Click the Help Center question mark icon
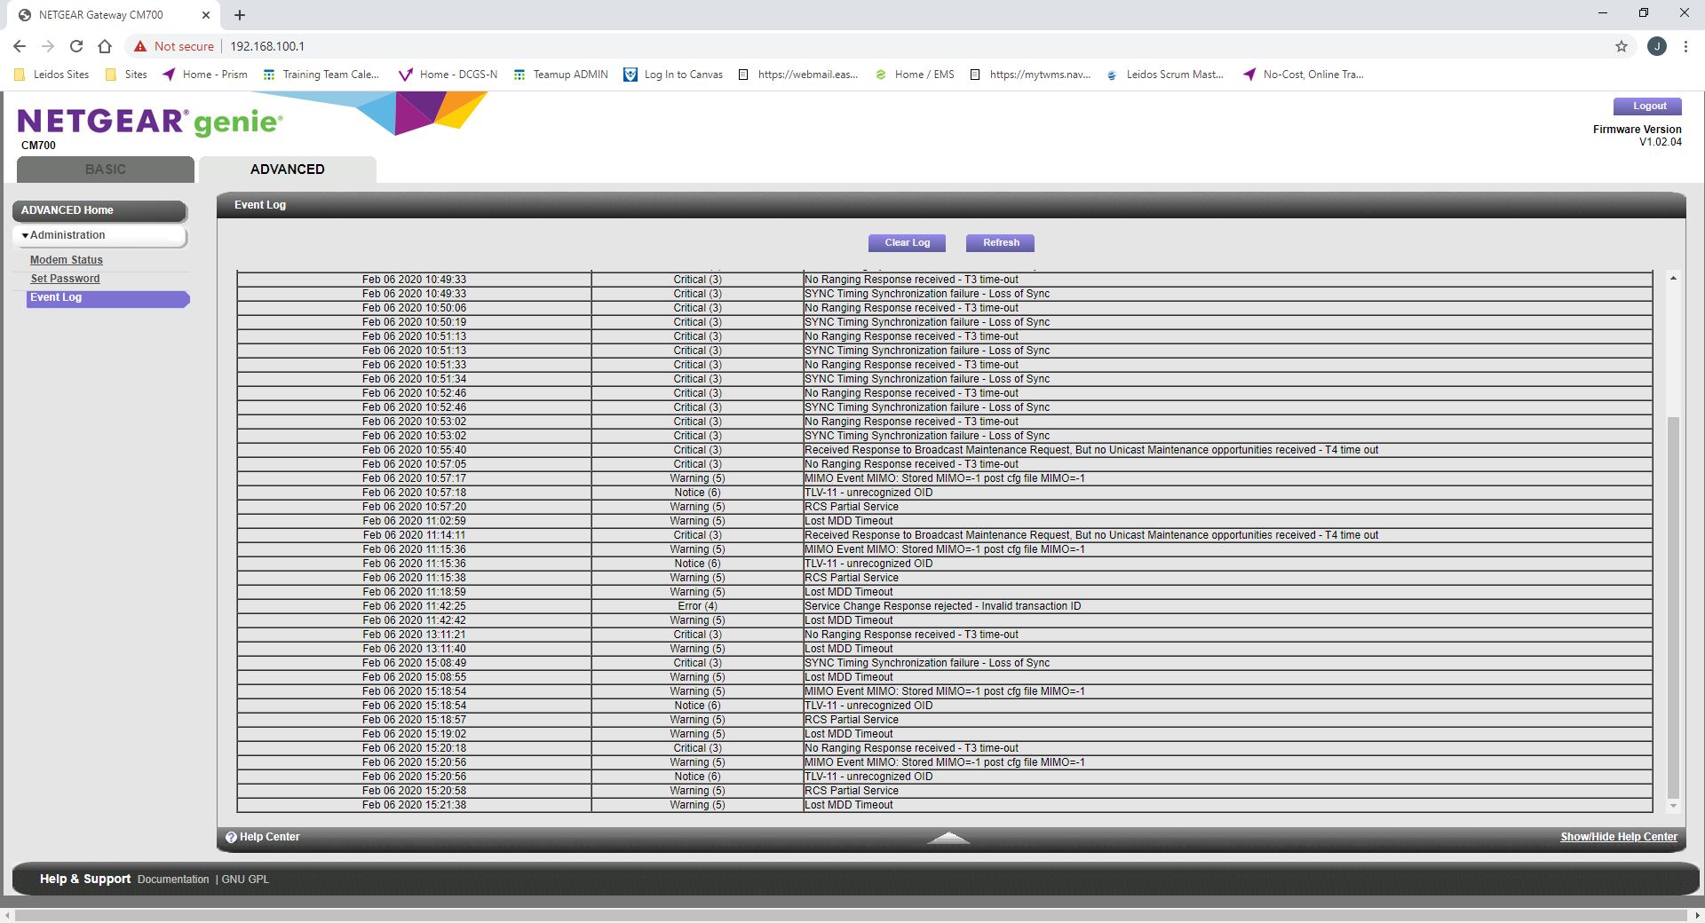The image size is (1705, 923). tap(231, 837)
